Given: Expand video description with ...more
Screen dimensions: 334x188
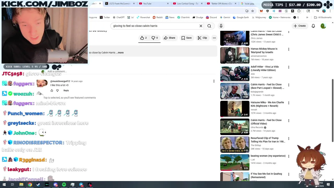Looking at the screenshot, I should click(120, 52).
